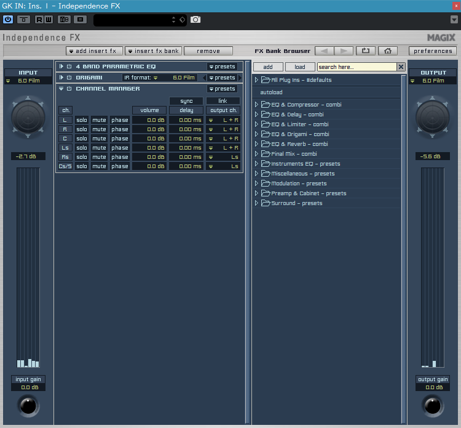Open the preset name field dropdown
Screen dimensions: 461x428
click(x=173, y=20)
